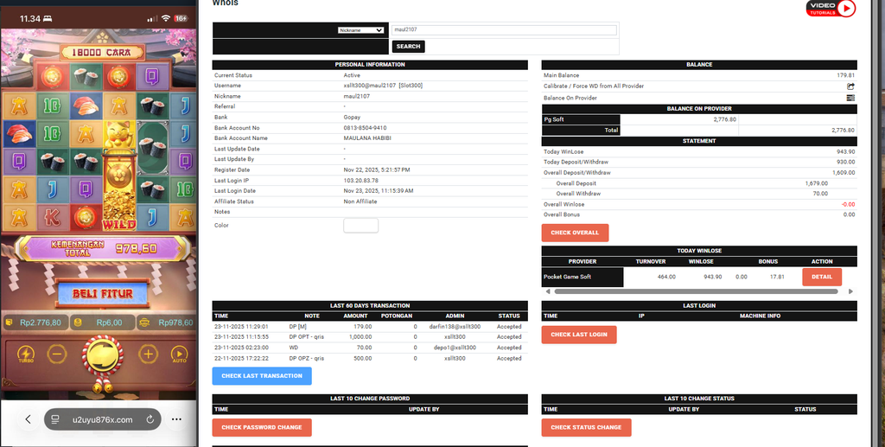The image size is (885, 447).
Task: Tap the u2uyu876x.com address bar
Action: pos(103,419)
